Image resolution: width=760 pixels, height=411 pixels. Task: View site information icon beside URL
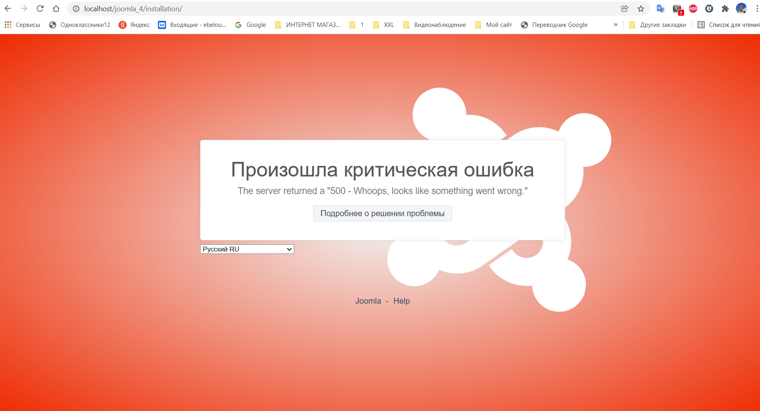point(76,8)
